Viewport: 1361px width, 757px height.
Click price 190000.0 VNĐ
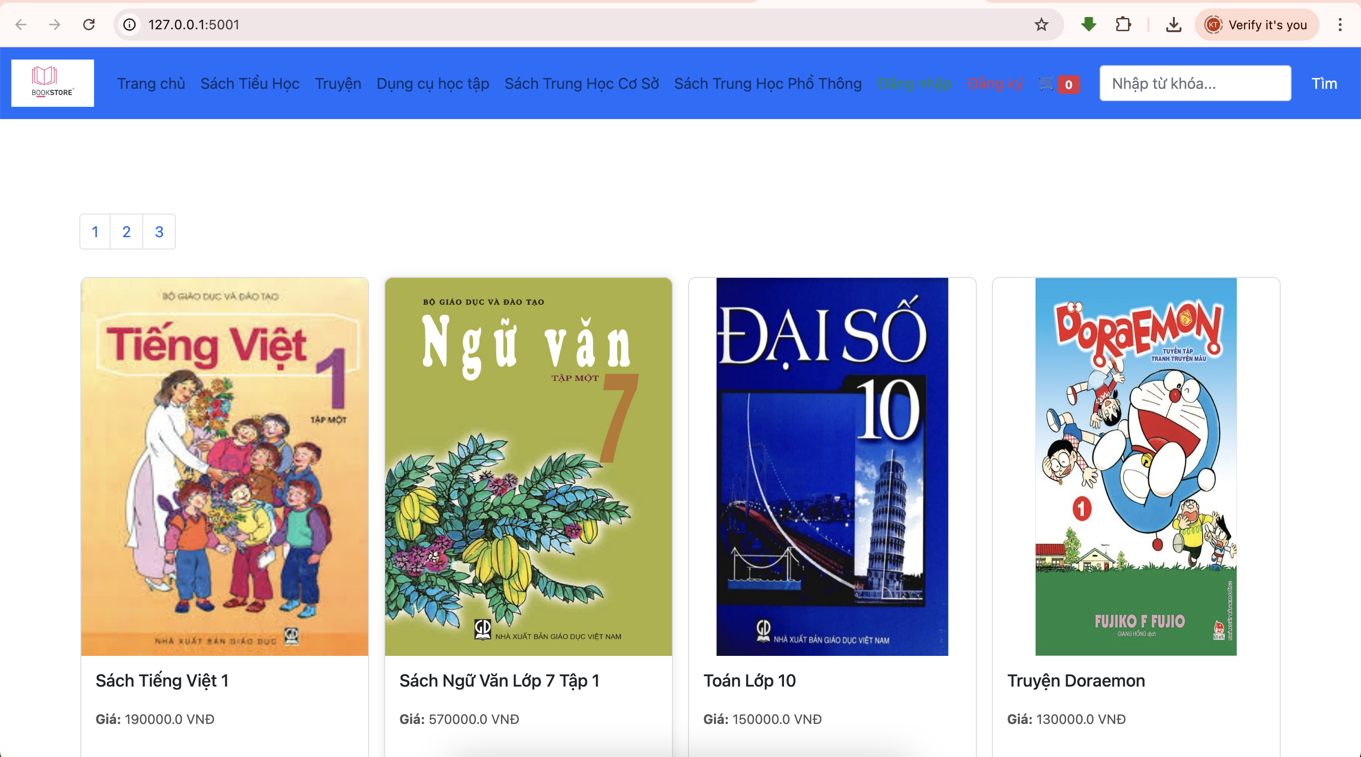click(170, 720)
